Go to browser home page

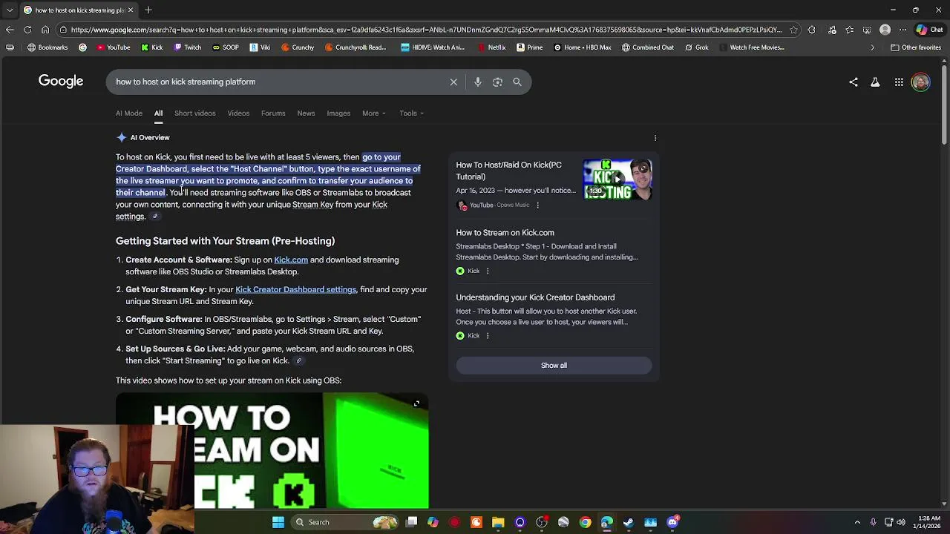click(x=45, y=30)
